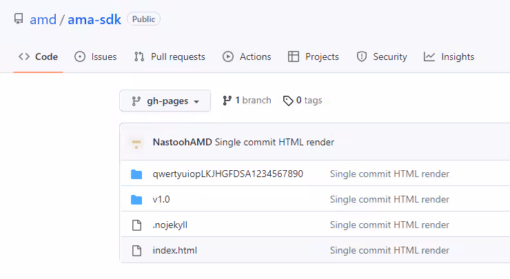
Task: Open the v1.0 folder
Action: [161, 199]
